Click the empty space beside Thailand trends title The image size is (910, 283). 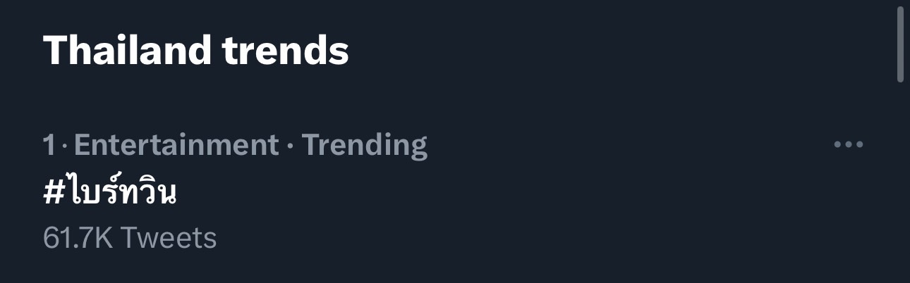[600, 51]
